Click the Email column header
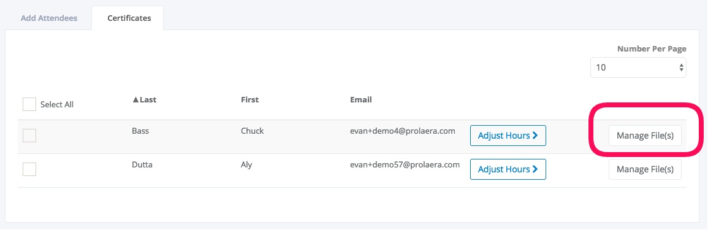708x230 pixels. click(361, 99)
